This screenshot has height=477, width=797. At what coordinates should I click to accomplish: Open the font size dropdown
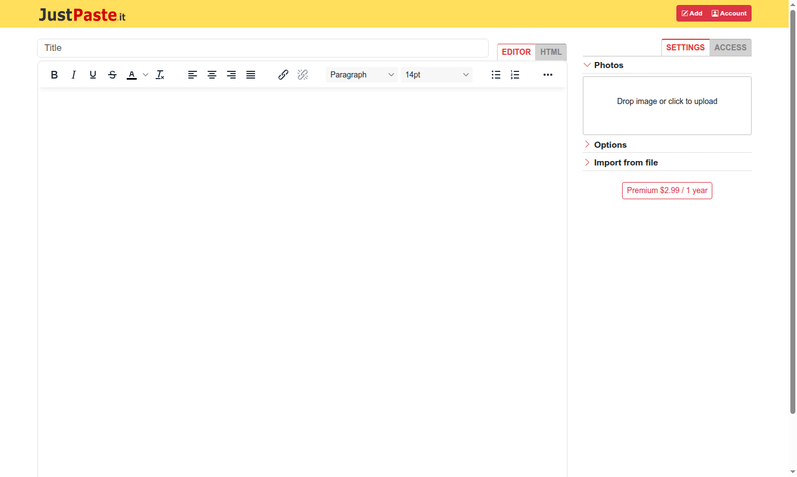point(437,75)
